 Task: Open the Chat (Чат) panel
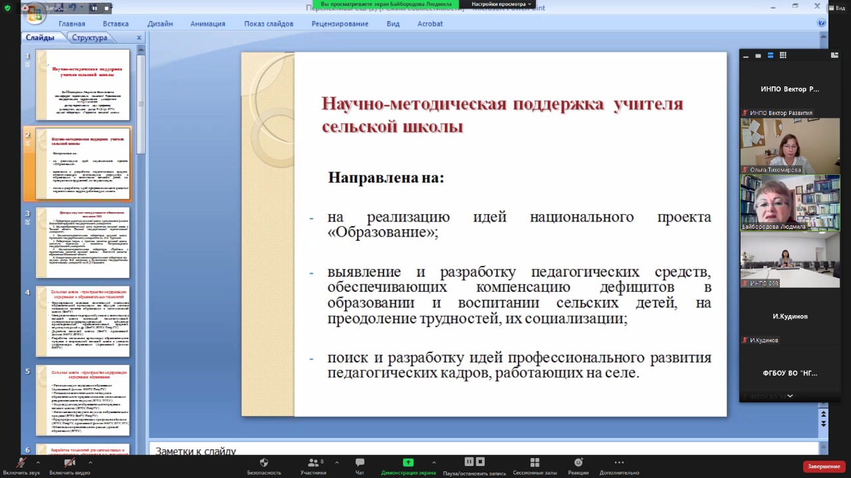tap(360, 463)
